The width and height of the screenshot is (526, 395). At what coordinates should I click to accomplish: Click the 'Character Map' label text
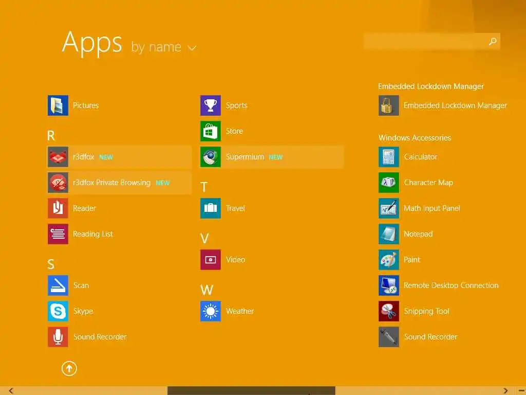coord(428,183)
